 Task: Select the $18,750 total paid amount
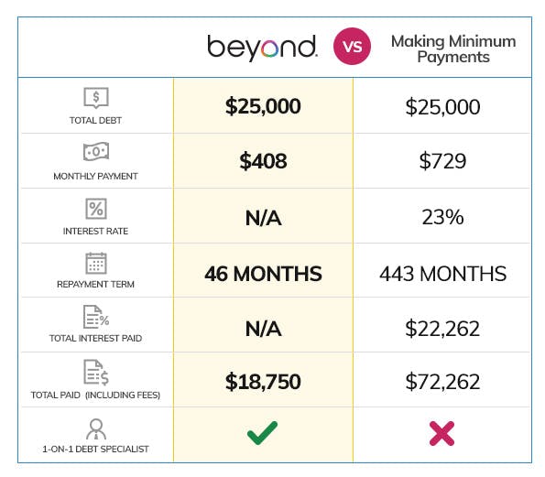(x=263, y=382)
